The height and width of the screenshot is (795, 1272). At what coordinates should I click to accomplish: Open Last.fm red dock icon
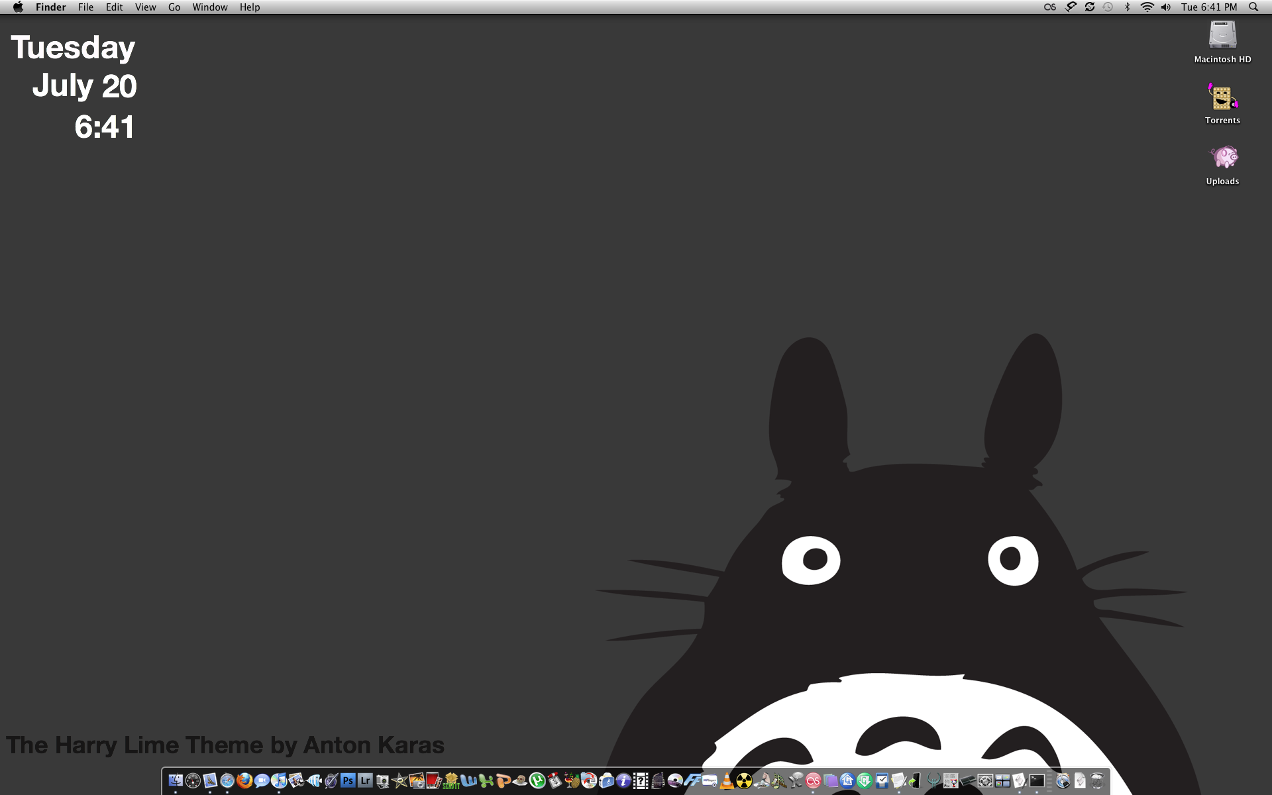coord(813,780)
